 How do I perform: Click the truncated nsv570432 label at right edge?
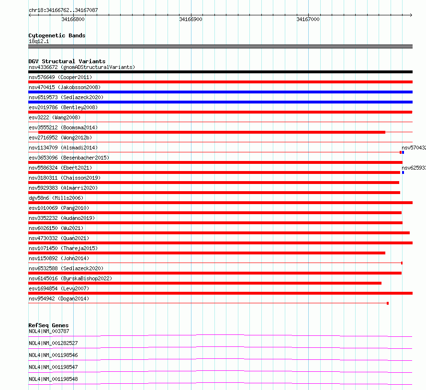click(414, 148)
